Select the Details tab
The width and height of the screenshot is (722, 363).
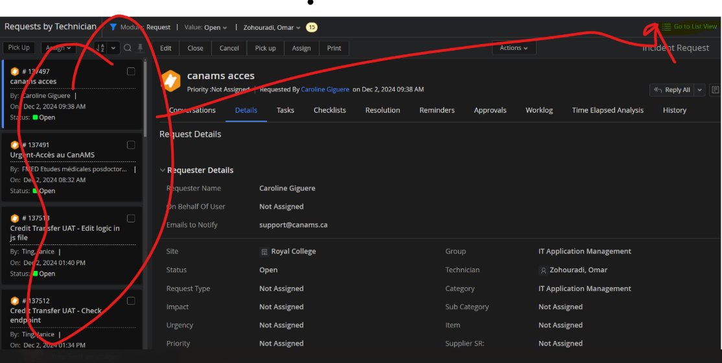(246, 110)
